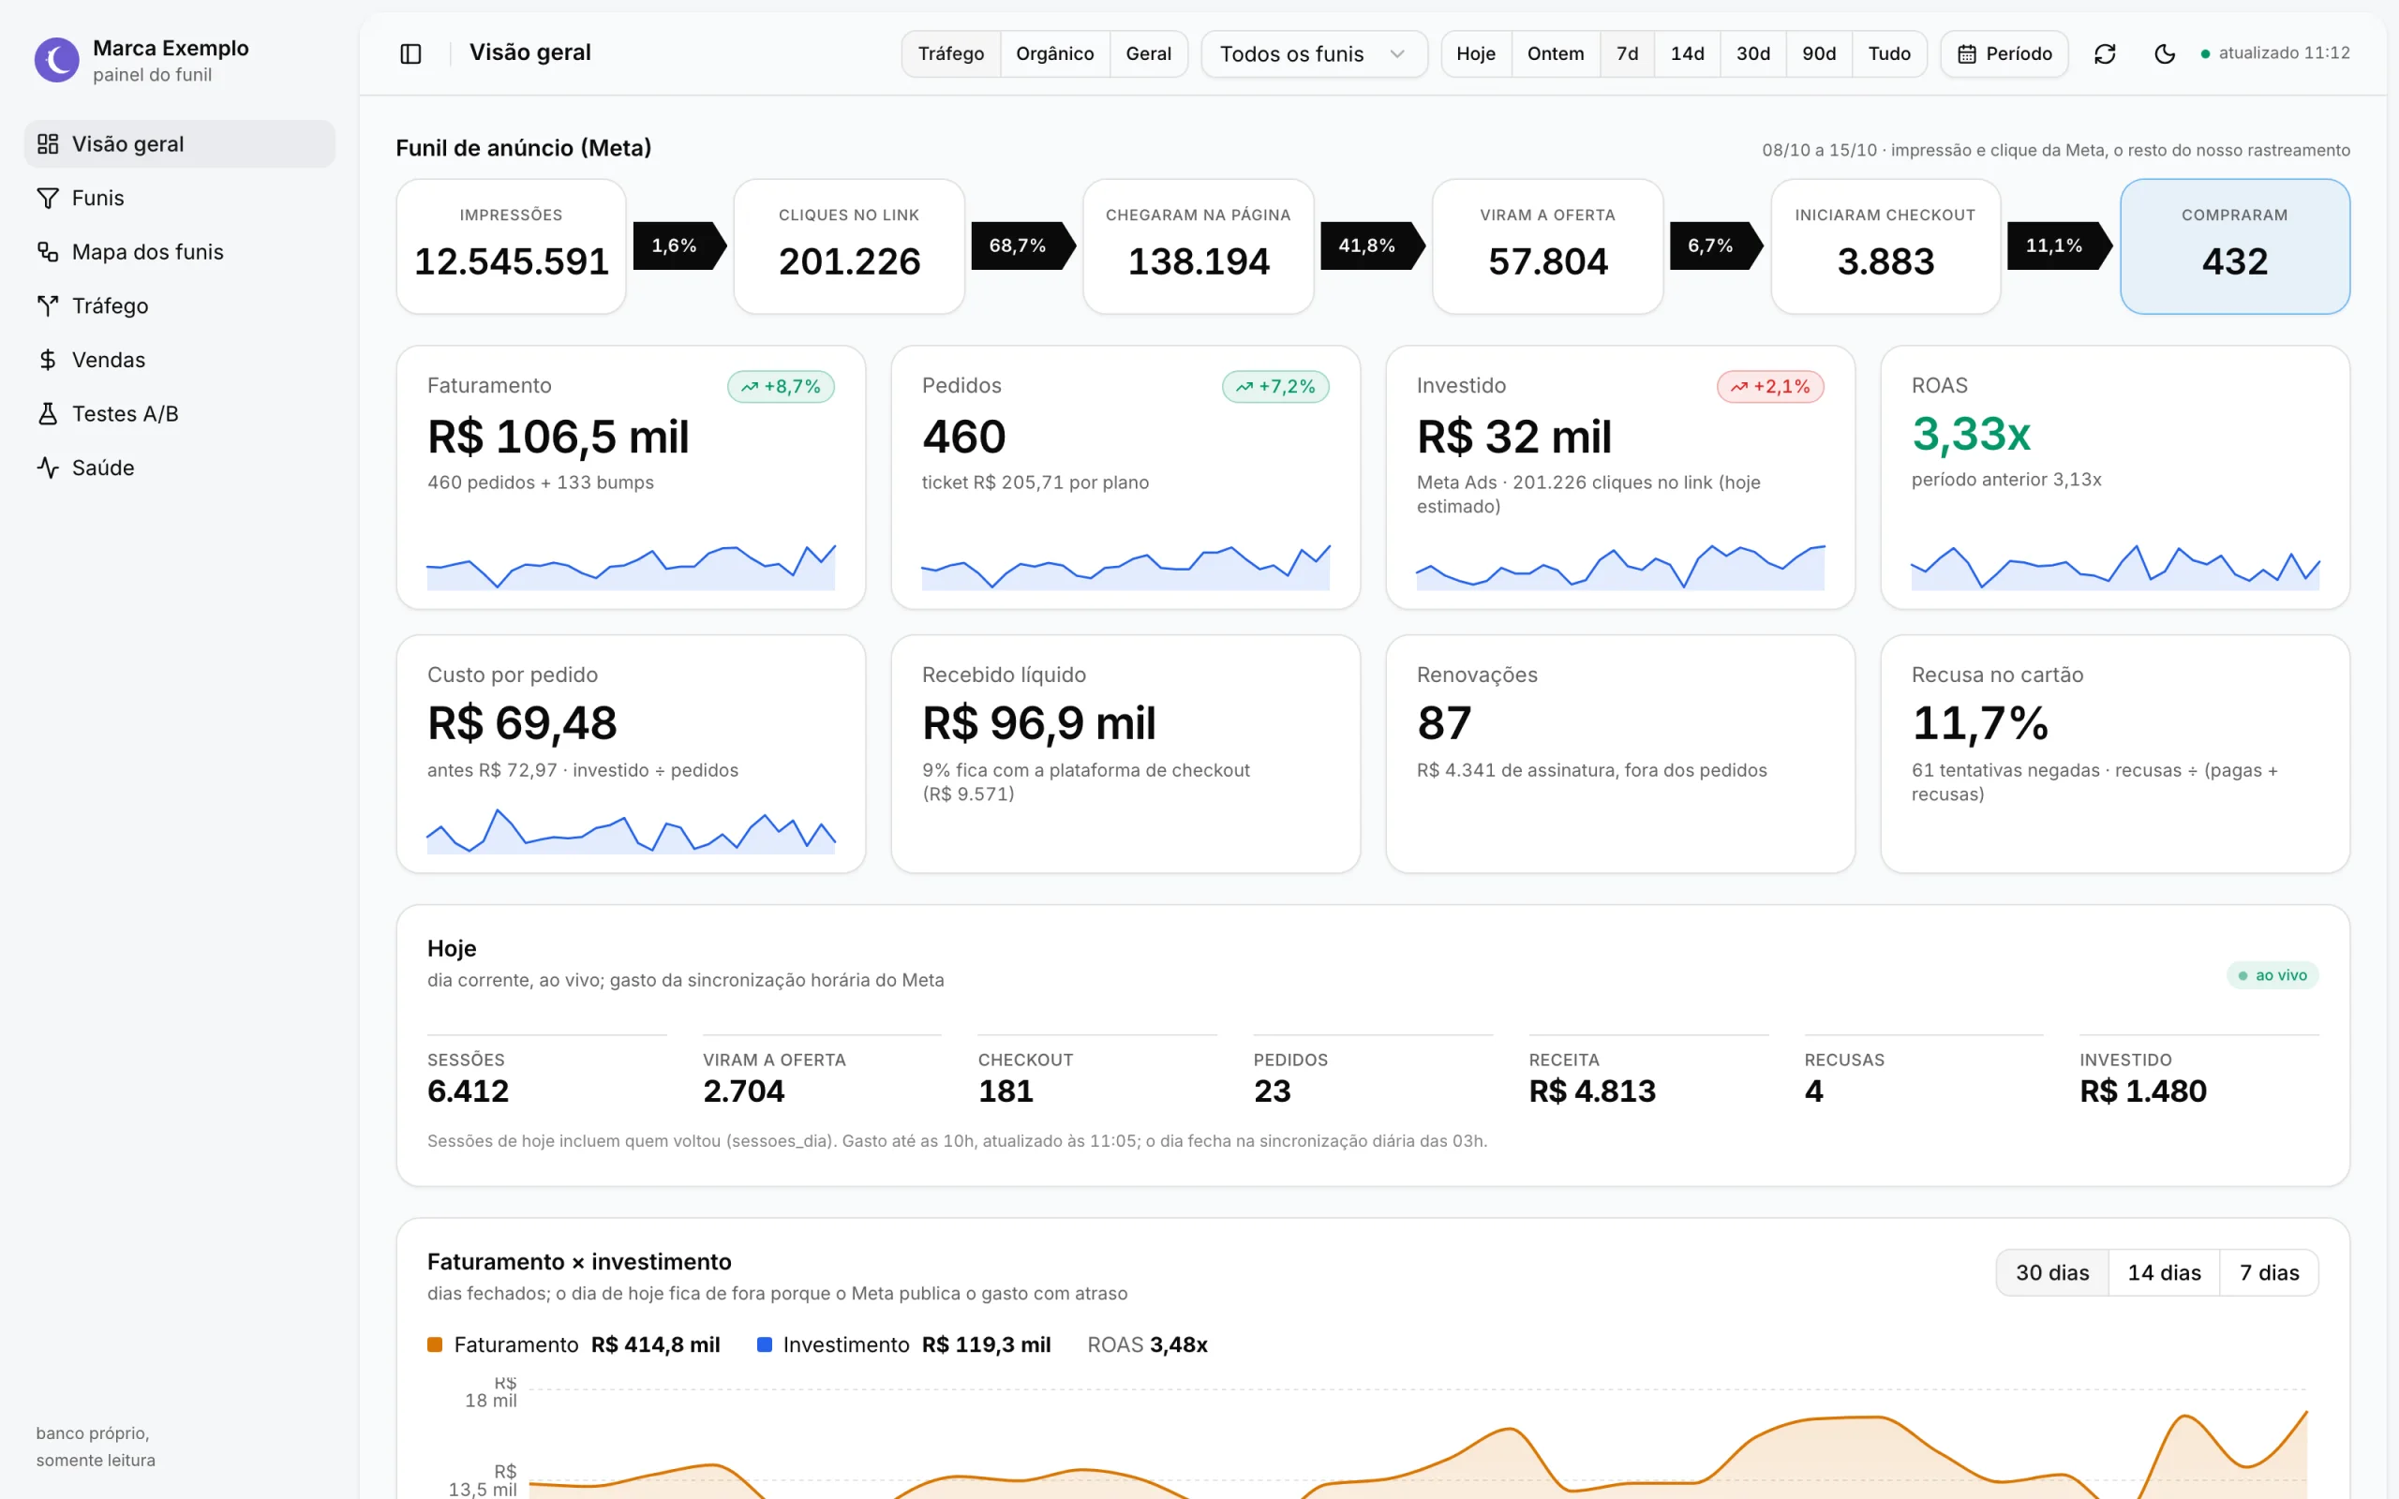Switch source filter to Orgânico
2399x1499 pixels.
coord(1053,53)
